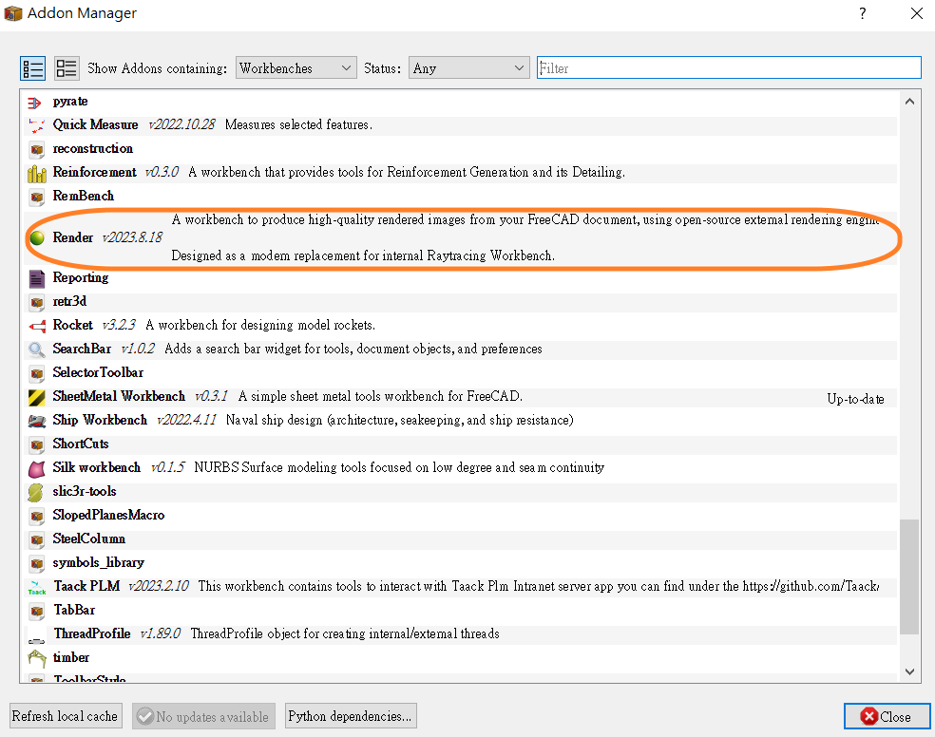Select the SlopedPlanesMacro addon name
Viewport: 935px width, 737px height.
(x=108, y=515)
